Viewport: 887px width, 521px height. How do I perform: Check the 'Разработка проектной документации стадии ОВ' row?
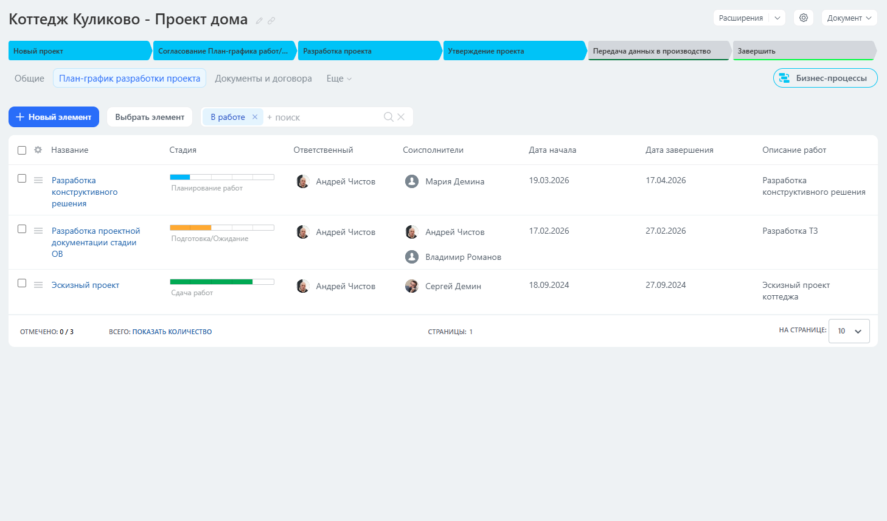tap(22, 229)
